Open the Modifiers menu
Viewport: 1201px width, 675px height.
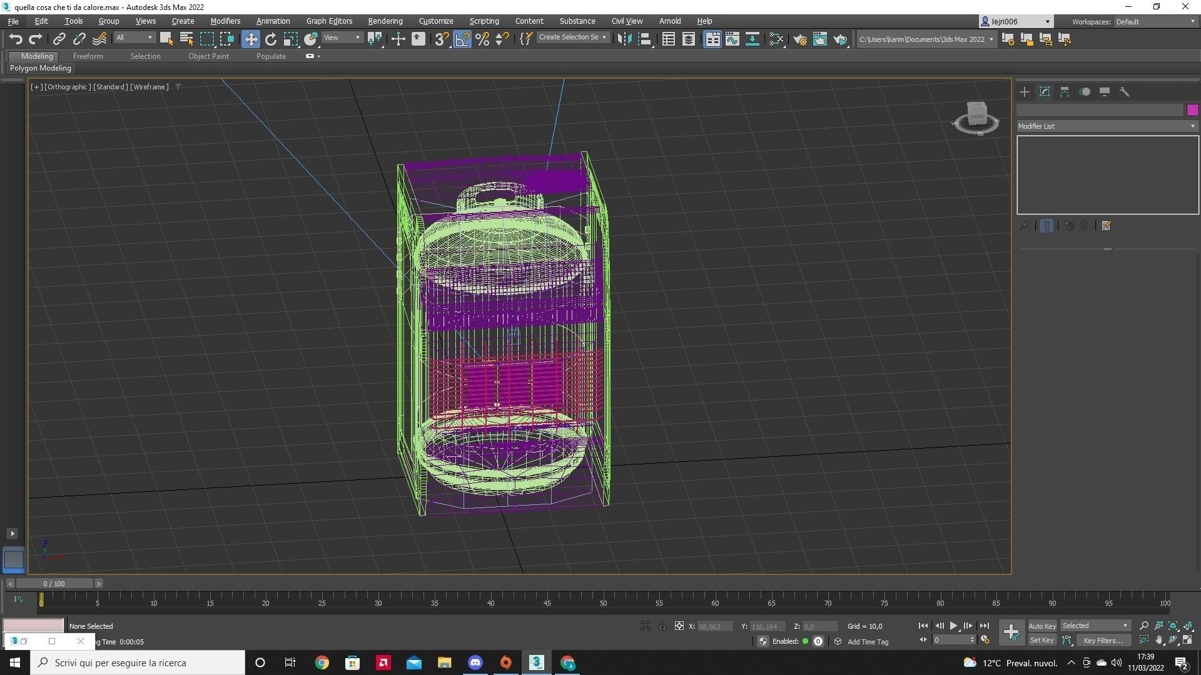pos(225,21)
